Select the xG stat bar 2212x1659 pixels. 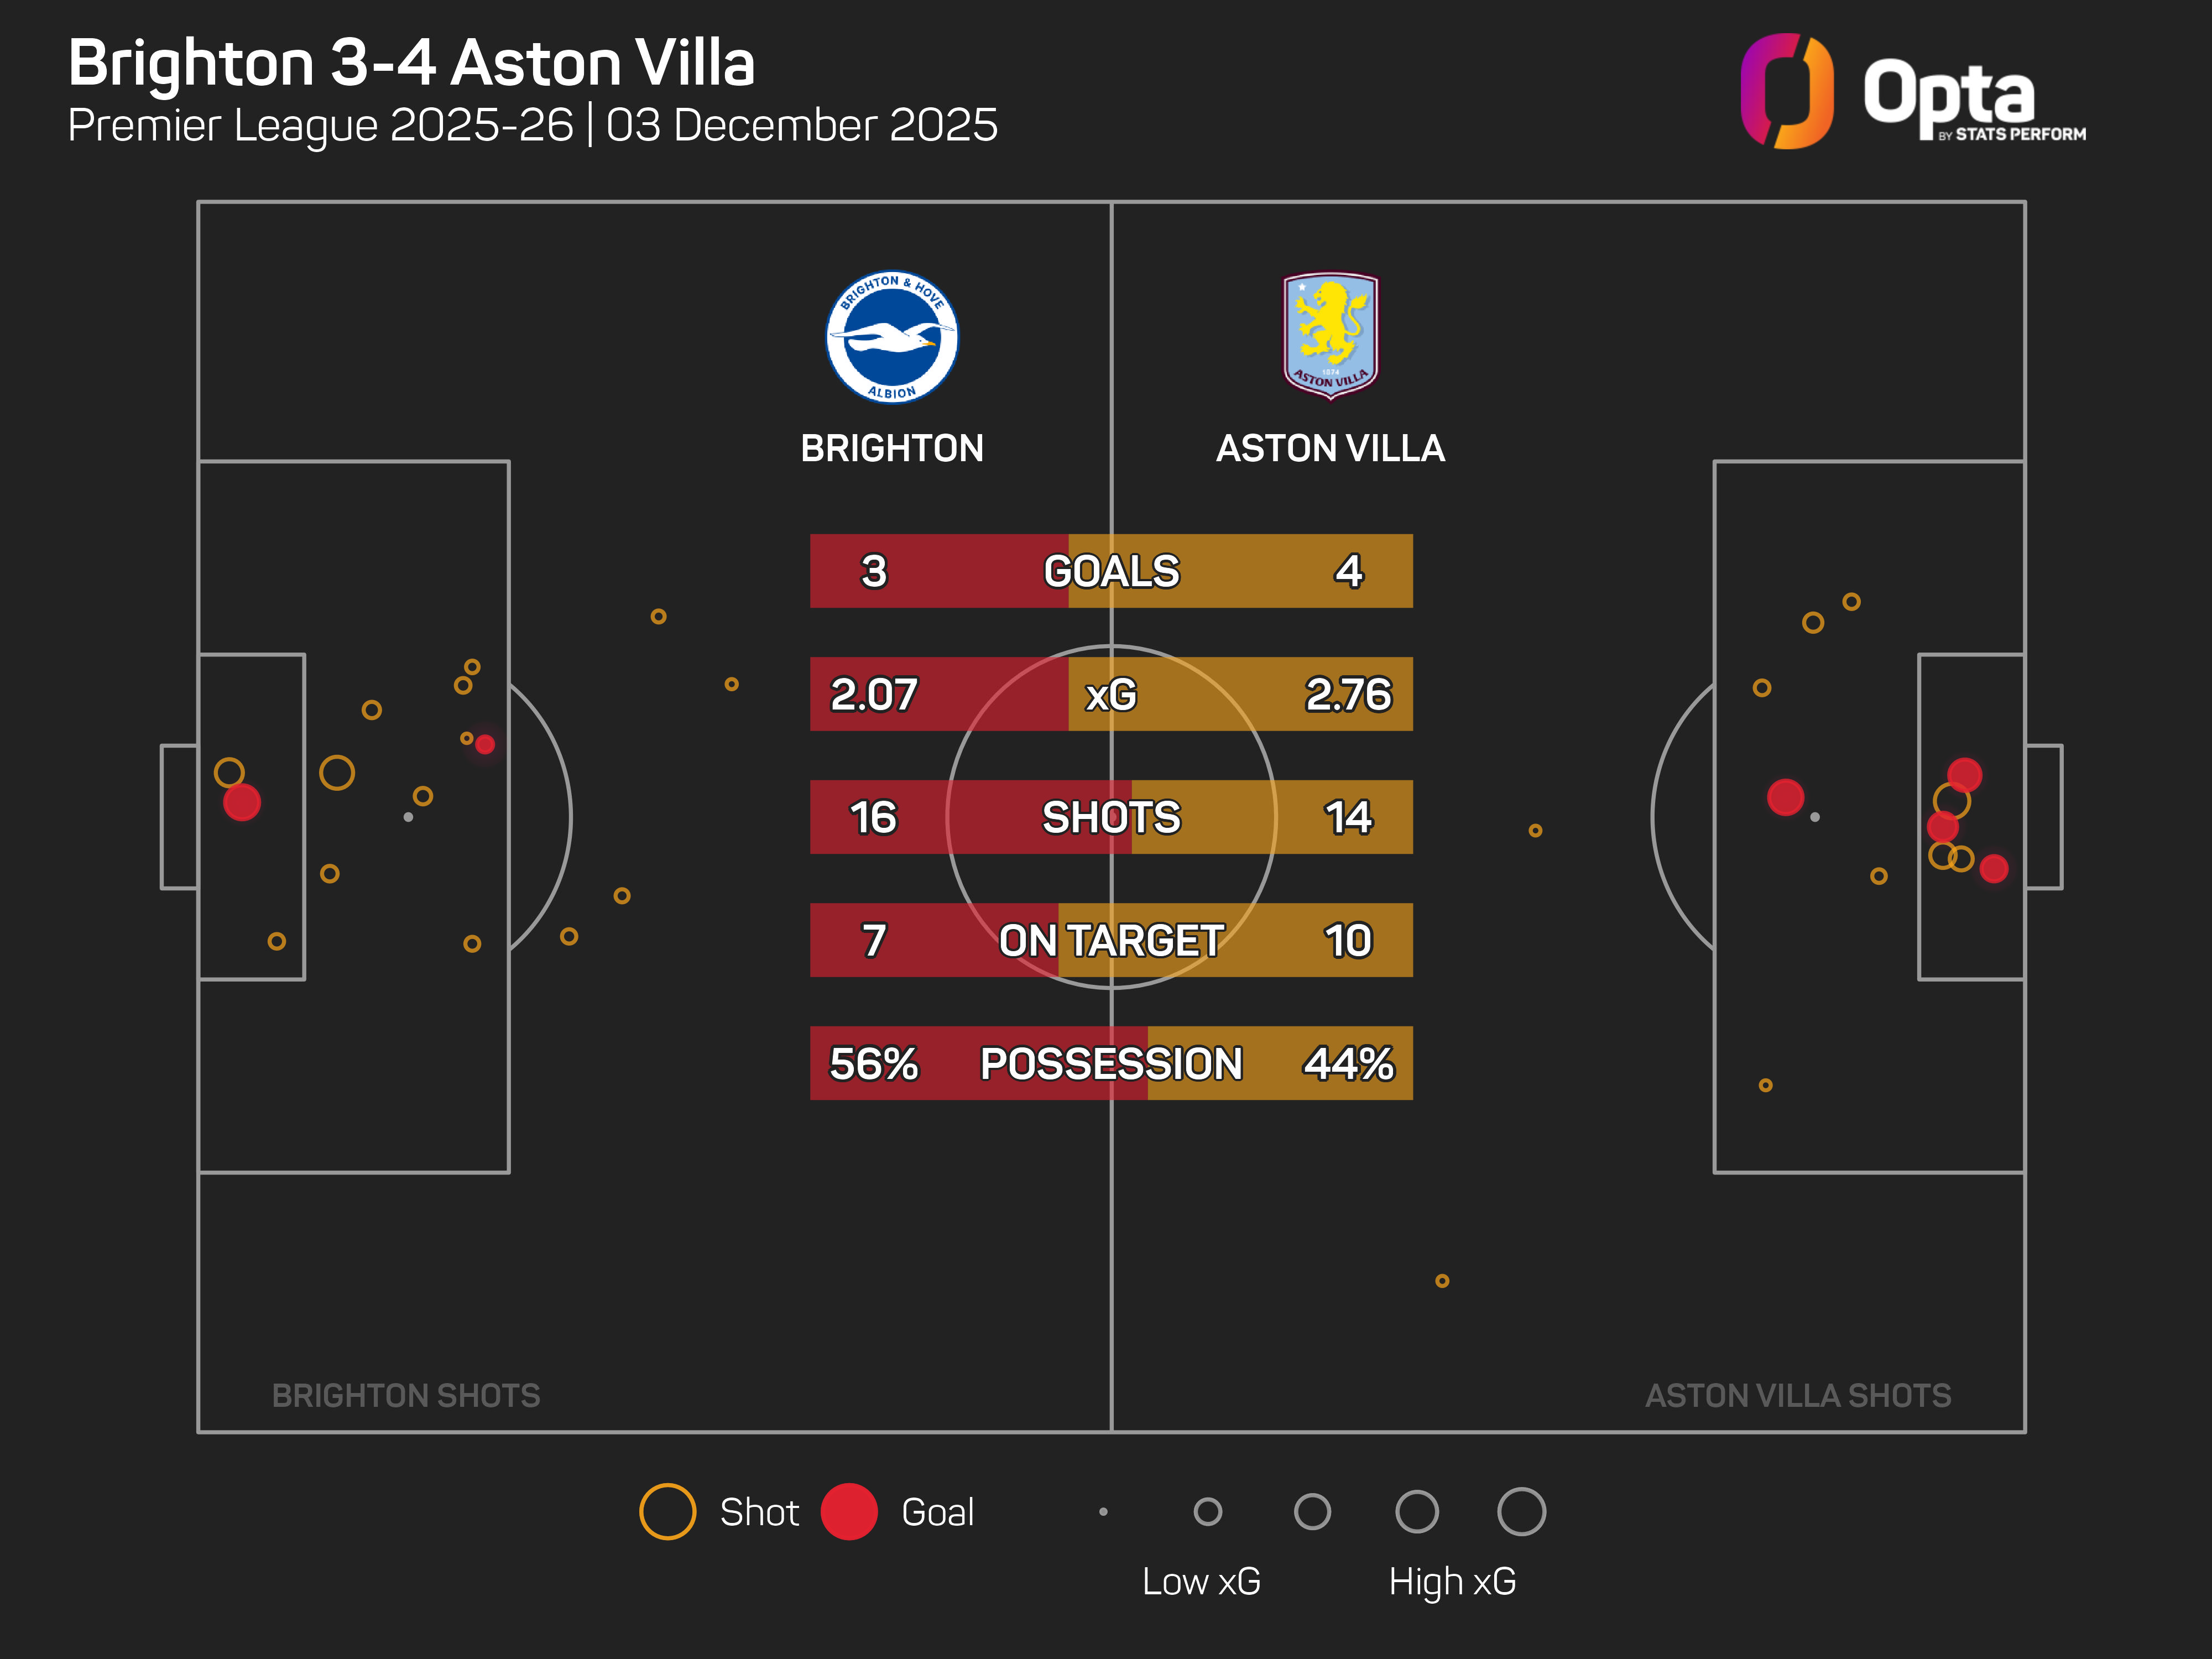coord(1111,694)
